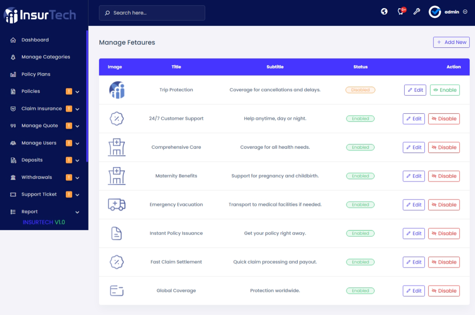Click the Manage Categories sidebar icon
The width and height of the screenshot is (475, 315).
13,57
